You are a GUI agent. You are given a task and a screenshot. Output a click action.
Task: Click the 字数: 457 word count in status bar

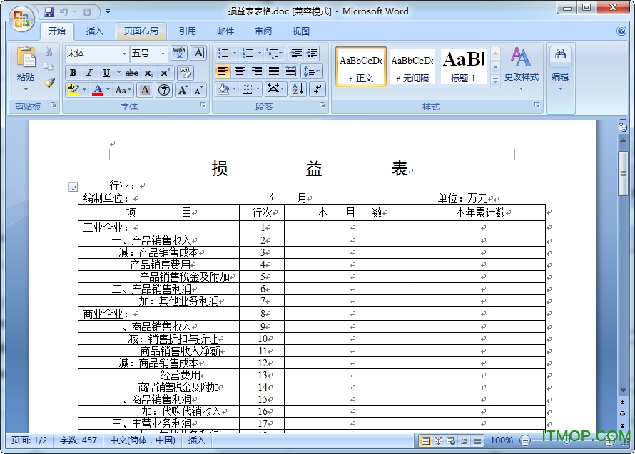[78, 440]
